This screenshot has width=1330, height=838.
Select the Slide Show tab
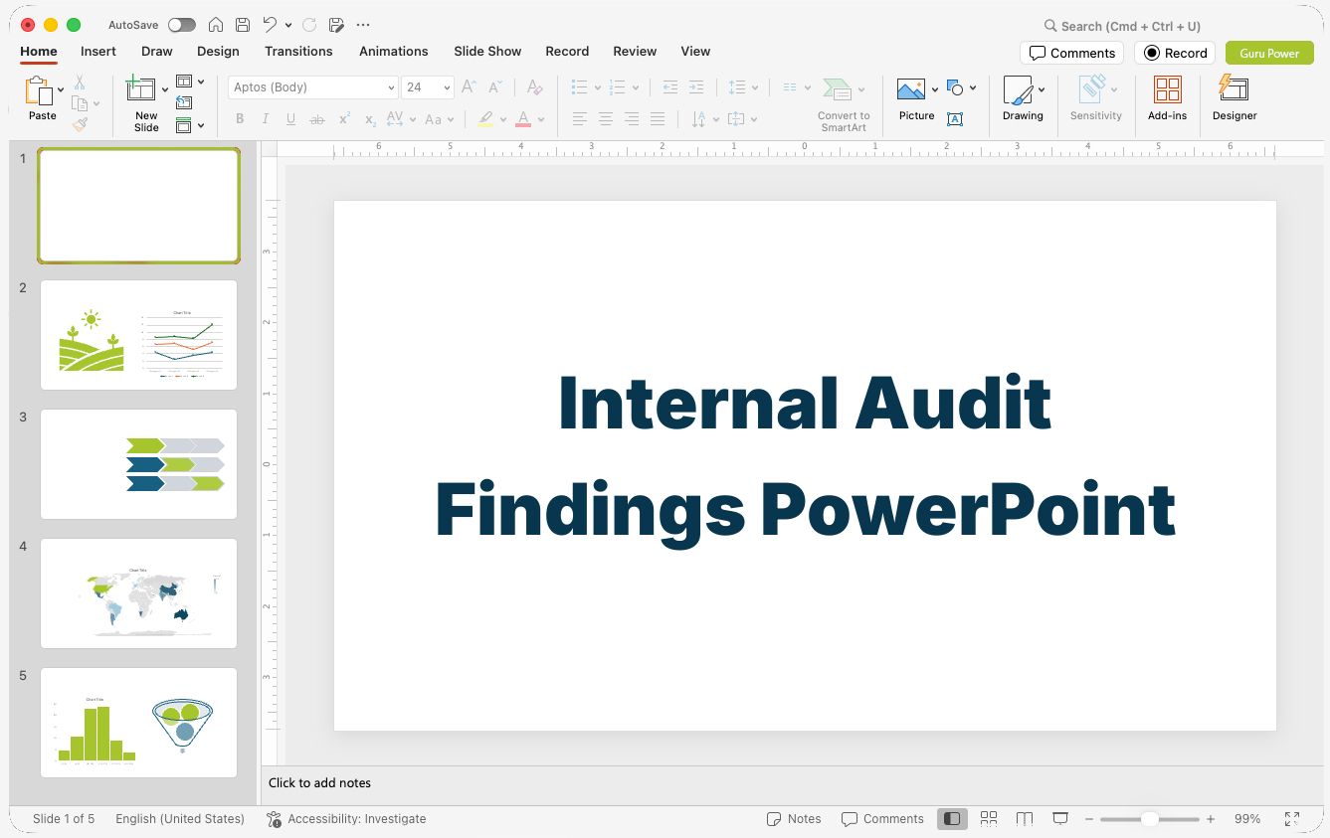tap(487, 51)
